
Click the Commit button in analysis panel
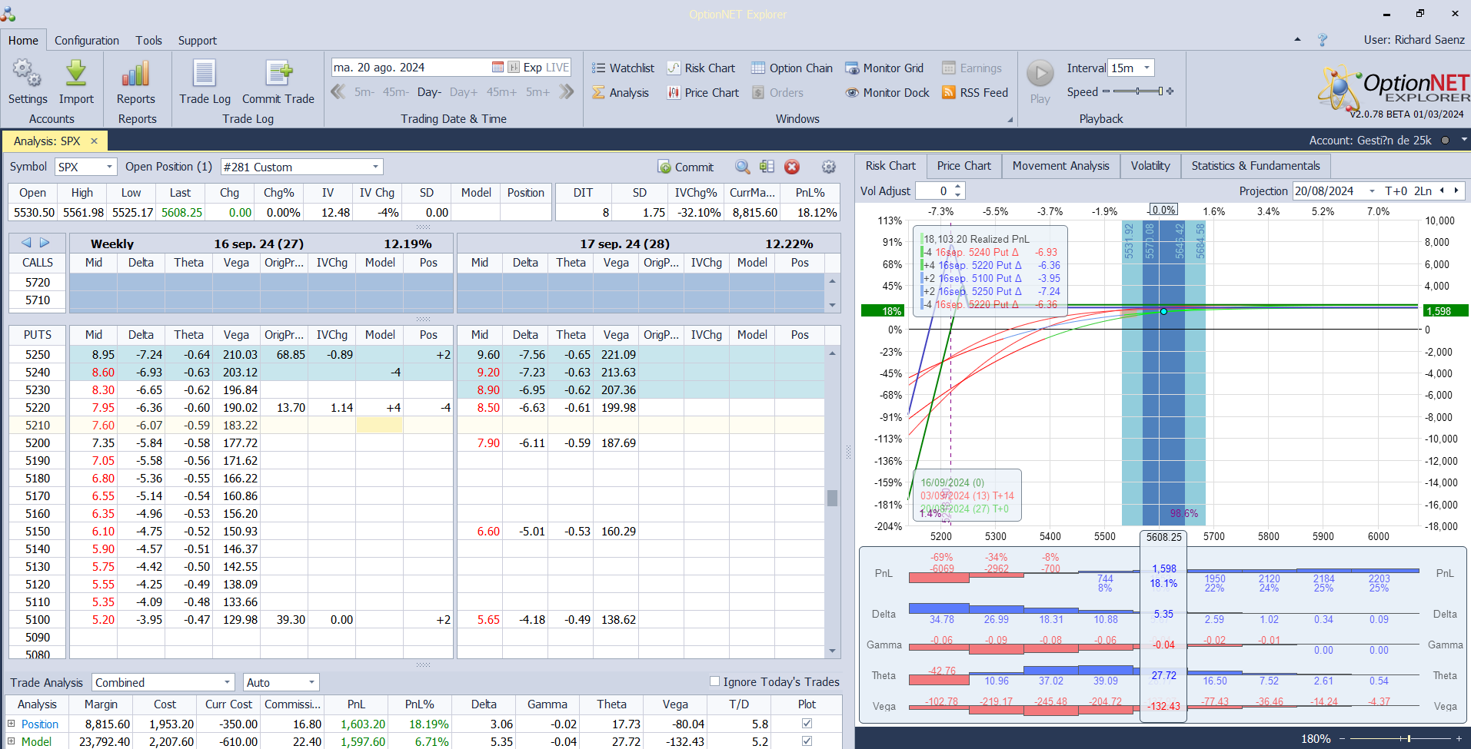pos(686,167)
